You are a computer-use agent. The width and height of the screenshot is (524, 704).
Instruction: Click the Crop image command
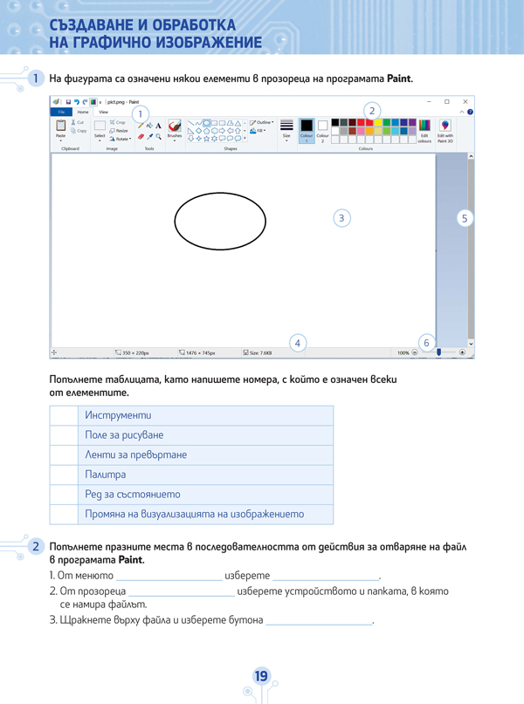pyautogui.click(x=119, y=123)
